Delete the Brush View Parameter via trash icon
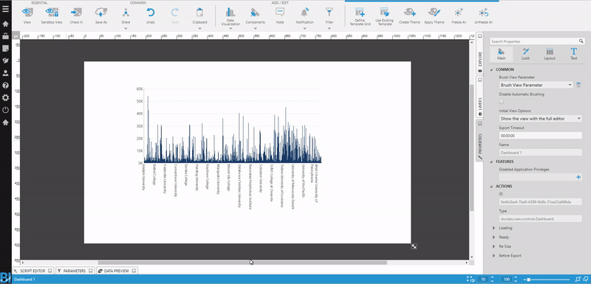 pyautogui.click(x=578, y=85)
